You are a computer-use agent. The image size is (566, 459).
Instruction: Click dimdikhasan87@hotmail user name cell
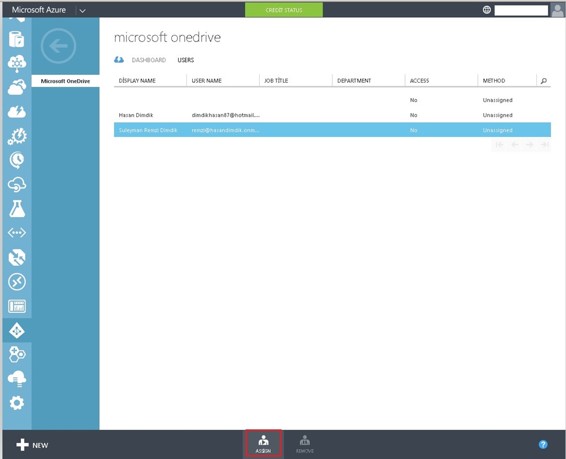point(225,115)
